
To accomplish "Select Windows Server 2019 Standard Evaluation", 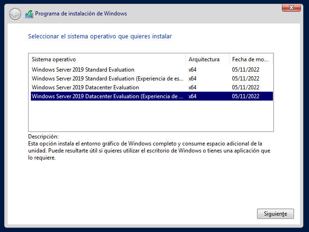I will pyautogui.click(x=152, y=70).
